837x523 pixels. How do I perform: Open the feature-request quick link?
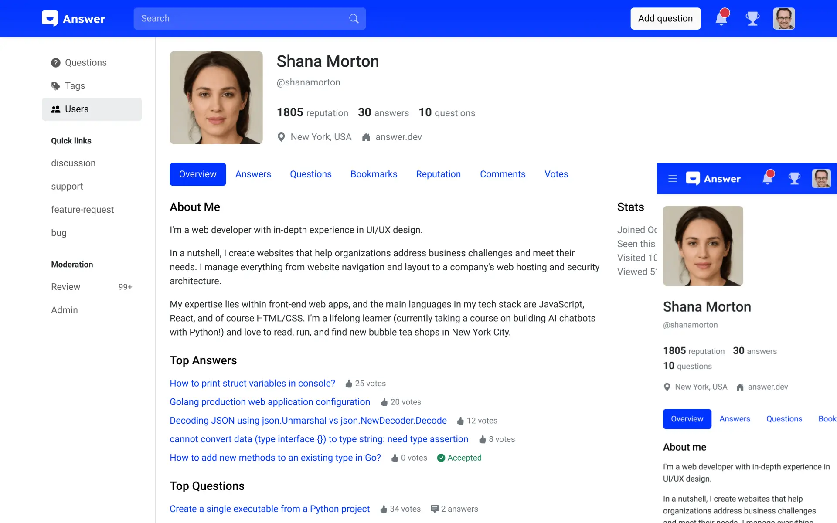click(x=82, y=210)
